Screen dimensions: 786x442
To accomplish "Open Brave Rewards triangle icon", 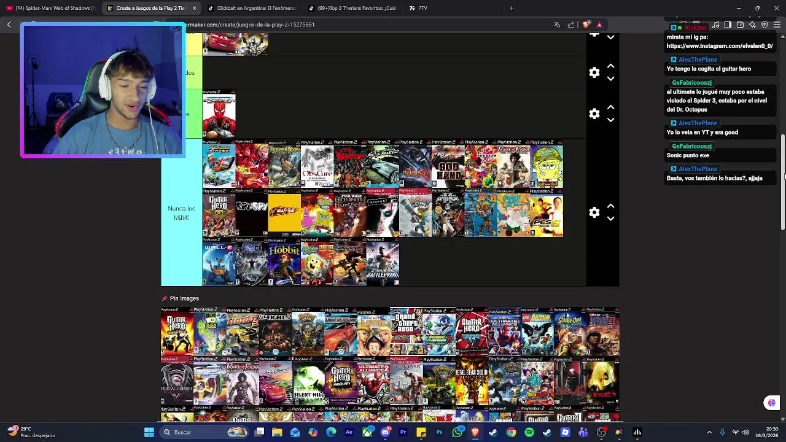I will click(x=599, y=25).
